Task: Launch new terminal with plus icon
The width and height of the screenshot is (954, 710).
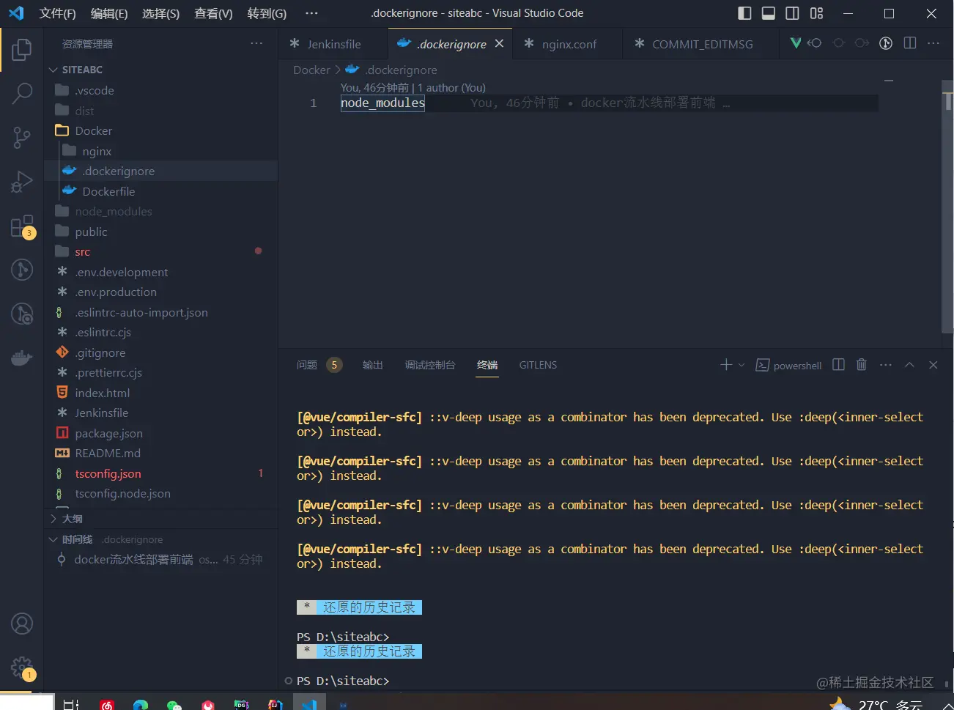Action: [x=726, y=365]
